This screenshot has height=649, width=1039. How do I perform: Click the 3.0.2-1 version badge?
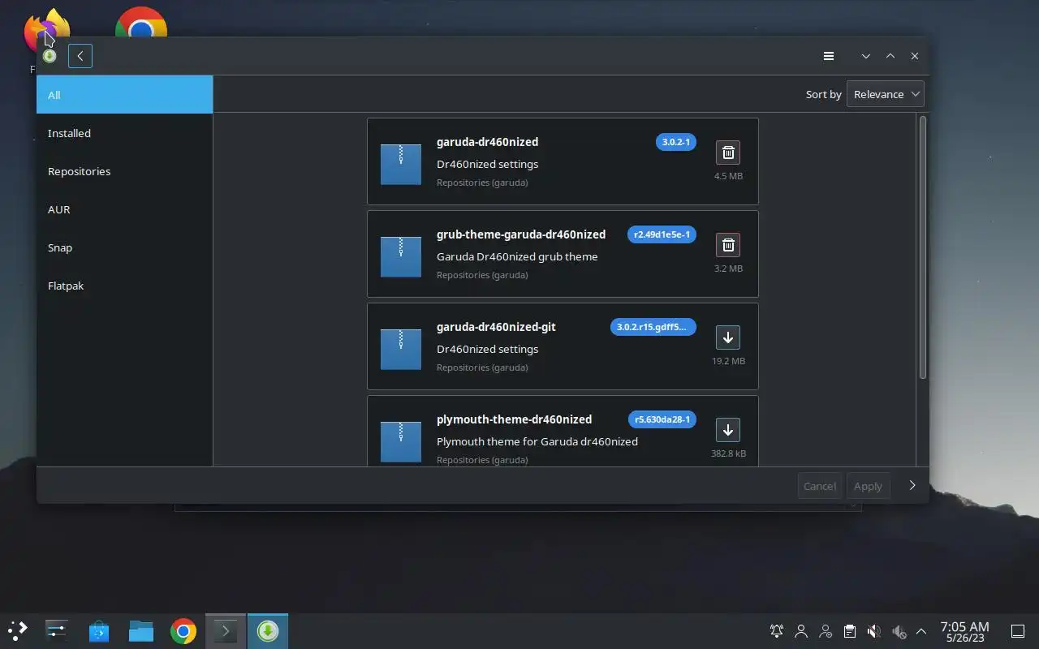(x=676, y=142)
